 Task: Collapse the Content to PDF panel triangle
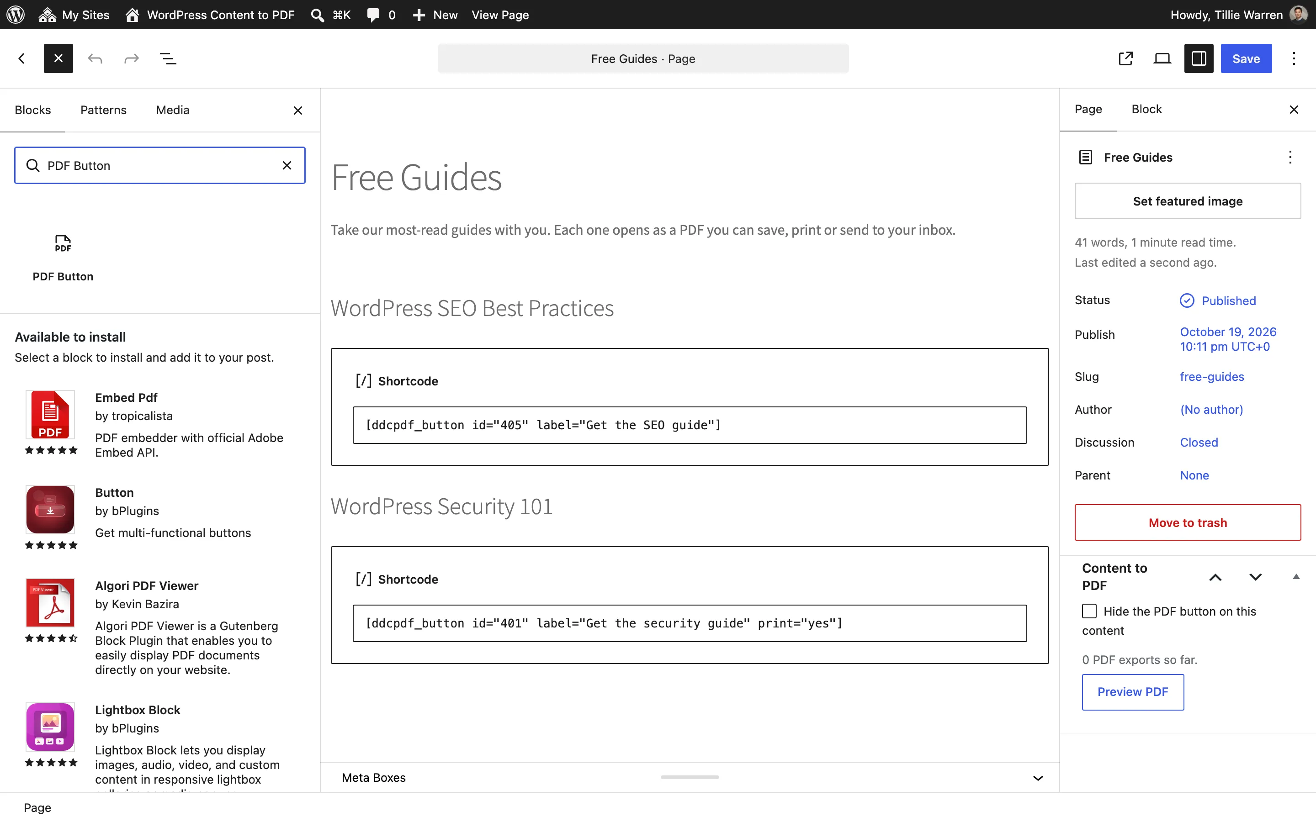pyautogui.click(x=1296, y=577)
